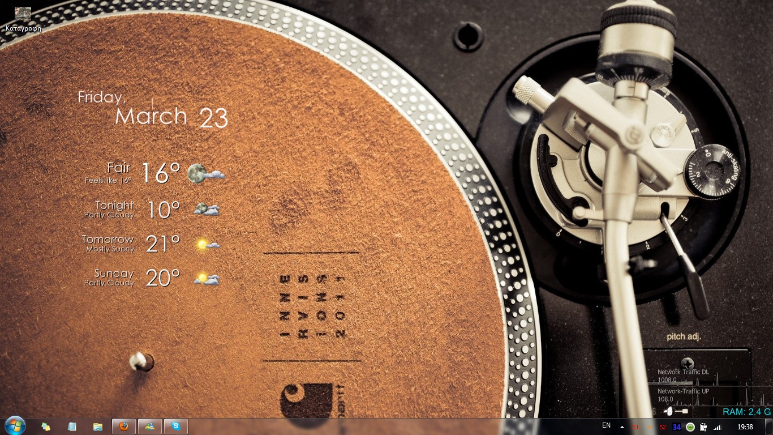Click the 'March 23' date text
The height and width of the screenshot is (435, 773).
171,117
